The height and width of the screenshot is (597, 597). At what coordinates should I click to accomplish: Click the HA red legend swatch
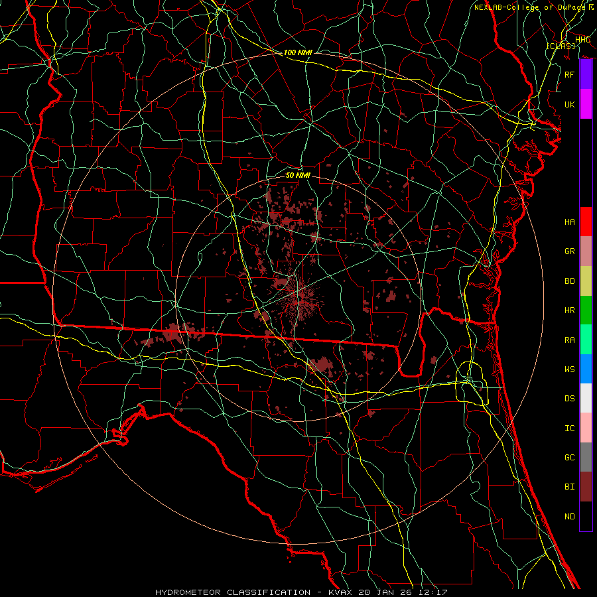coord(586,222)
